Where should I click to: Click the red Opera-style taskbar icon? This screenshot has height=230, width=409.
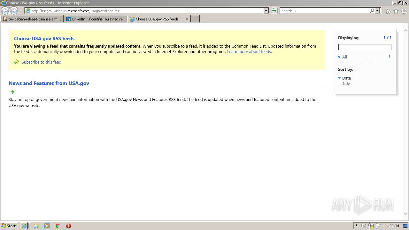(x=68, y=226)
